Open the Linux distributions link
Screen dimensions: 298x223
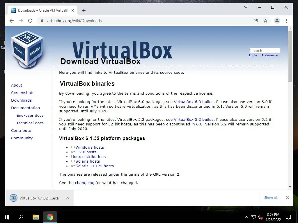(x=88, y=157)
